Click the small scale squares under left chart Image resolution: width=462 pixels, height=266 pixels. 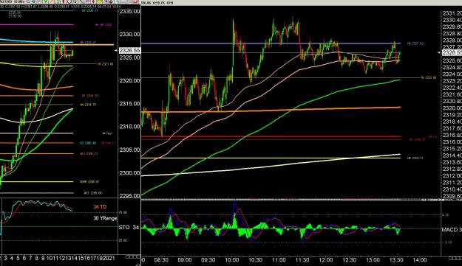(133, 257)
